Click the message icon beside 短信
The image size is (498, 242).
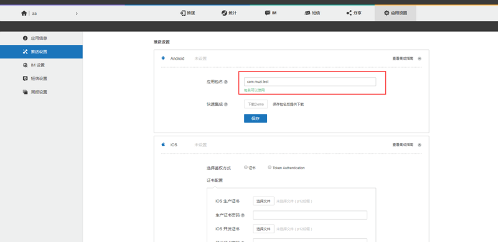[308, 13]
